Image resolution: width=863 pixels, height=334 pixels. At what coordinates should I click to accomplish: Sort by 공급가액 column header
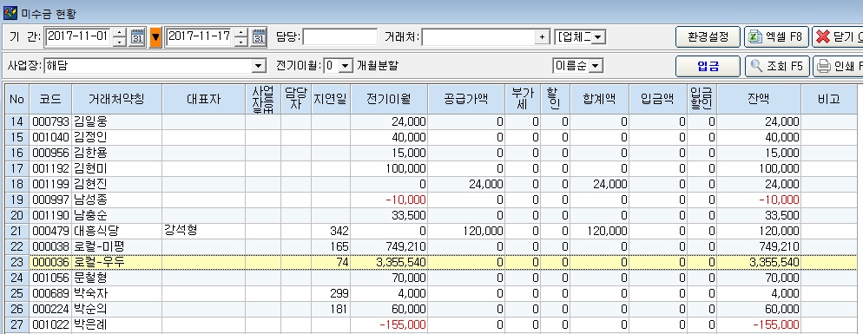click(x=466, y=99)
